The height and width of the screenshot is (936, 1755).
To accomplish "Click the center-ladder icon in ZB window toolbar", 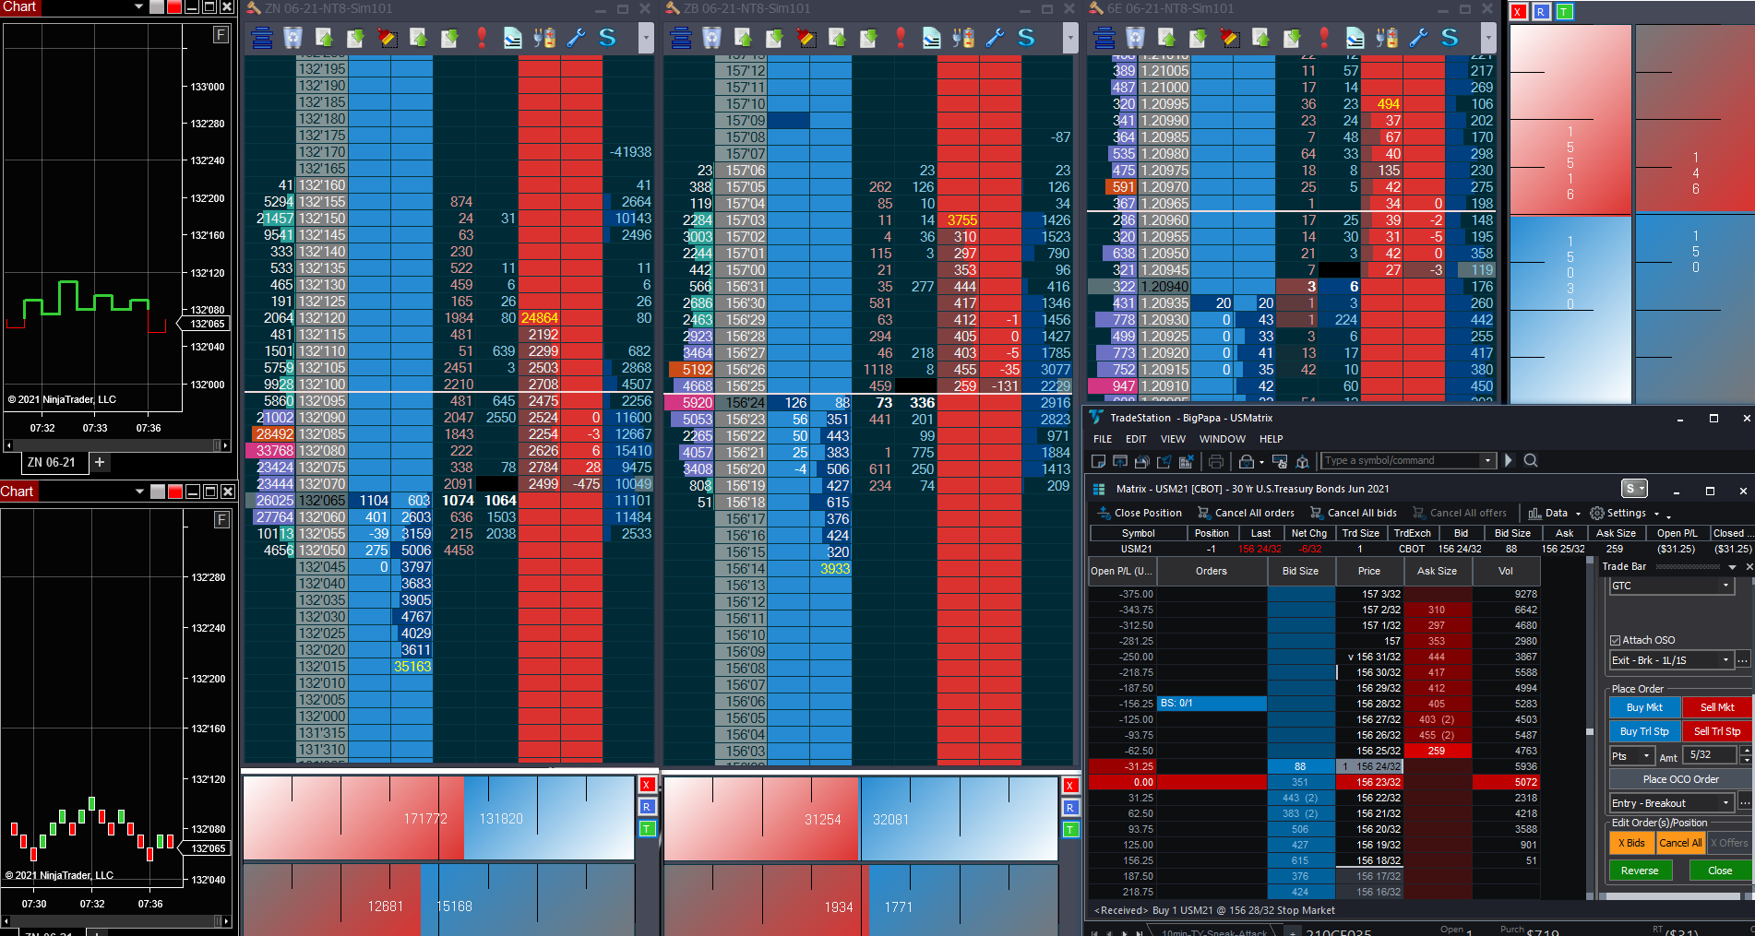I will [x=681, y=38].
